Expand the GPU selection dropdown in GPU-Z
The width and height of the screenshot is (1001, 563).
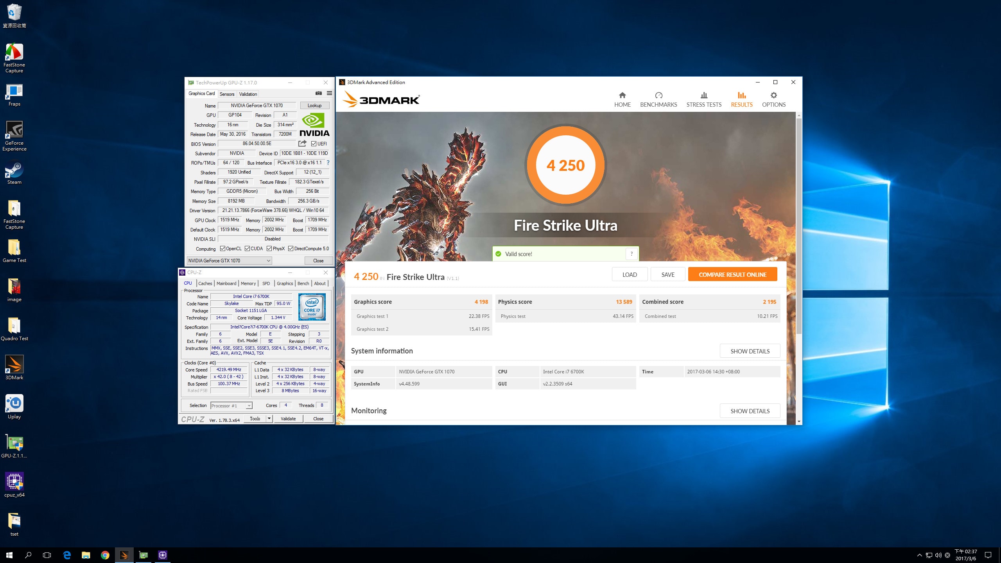tap(230, 261)
